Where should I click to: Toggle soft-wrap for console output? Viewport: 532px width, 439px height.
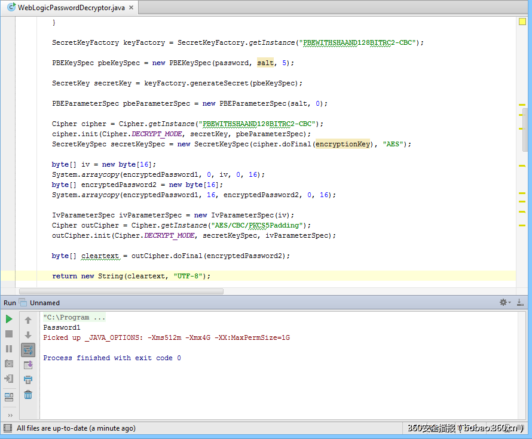(x=28, y=350)
